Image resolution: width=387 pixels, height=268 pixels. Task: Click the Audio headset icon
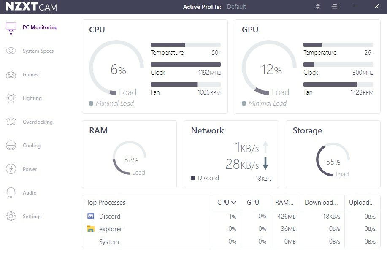[11, 193]
